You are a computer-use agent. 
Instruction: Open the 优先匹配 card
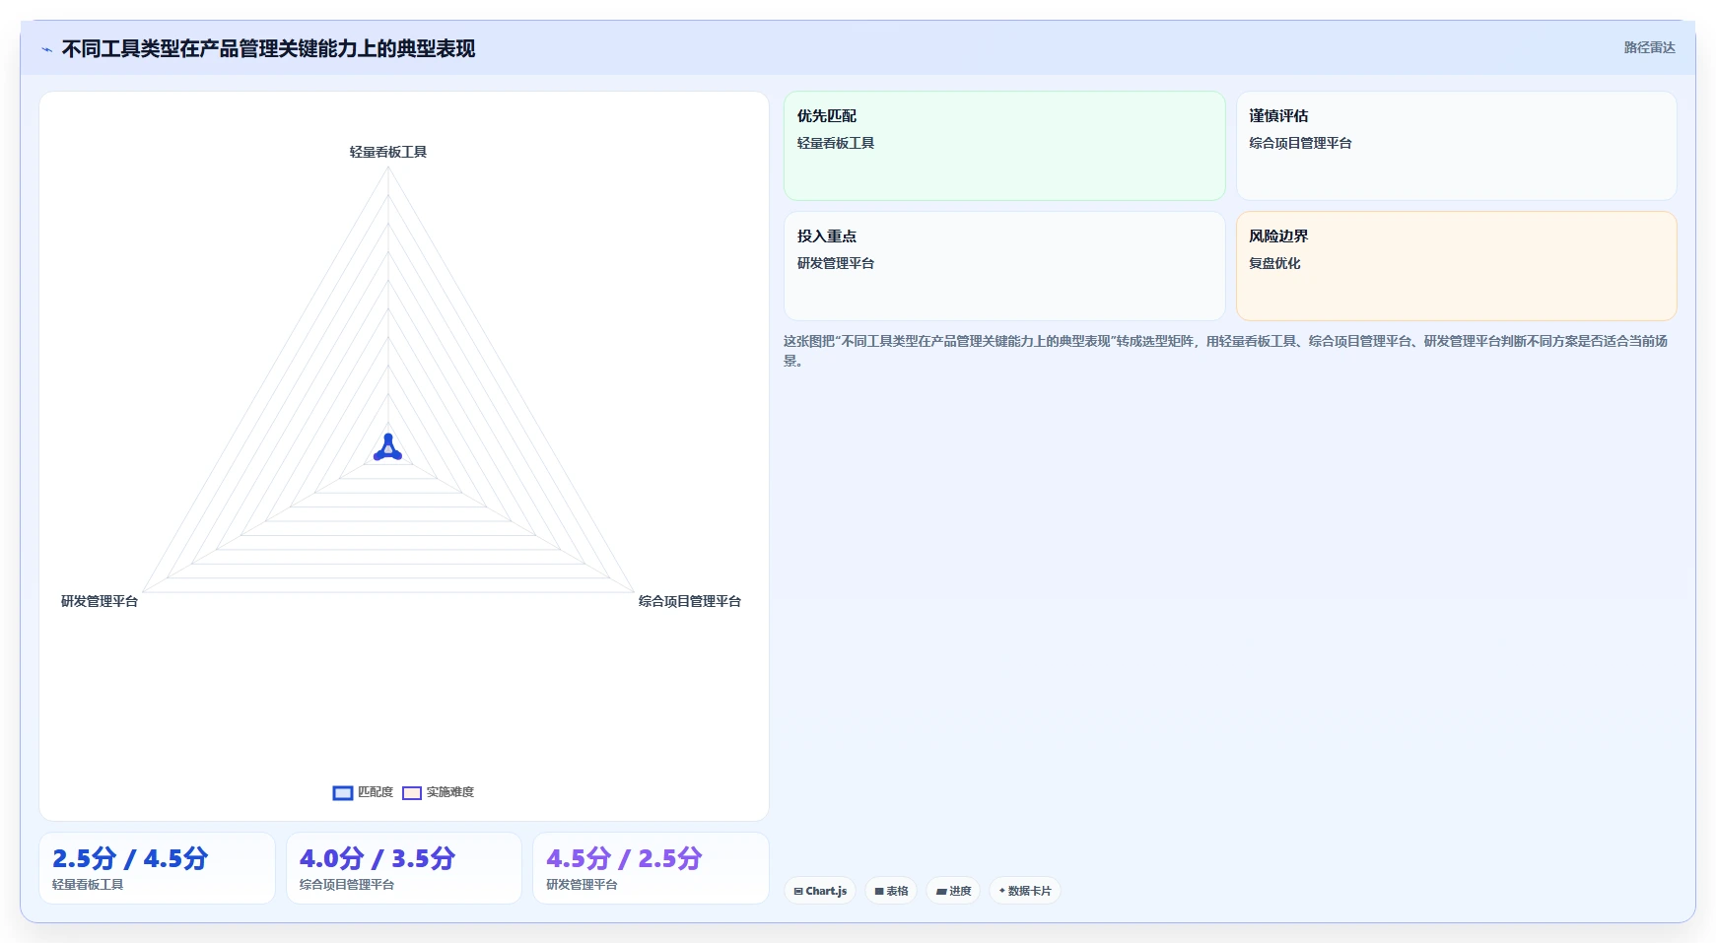tap(1004, 146)
